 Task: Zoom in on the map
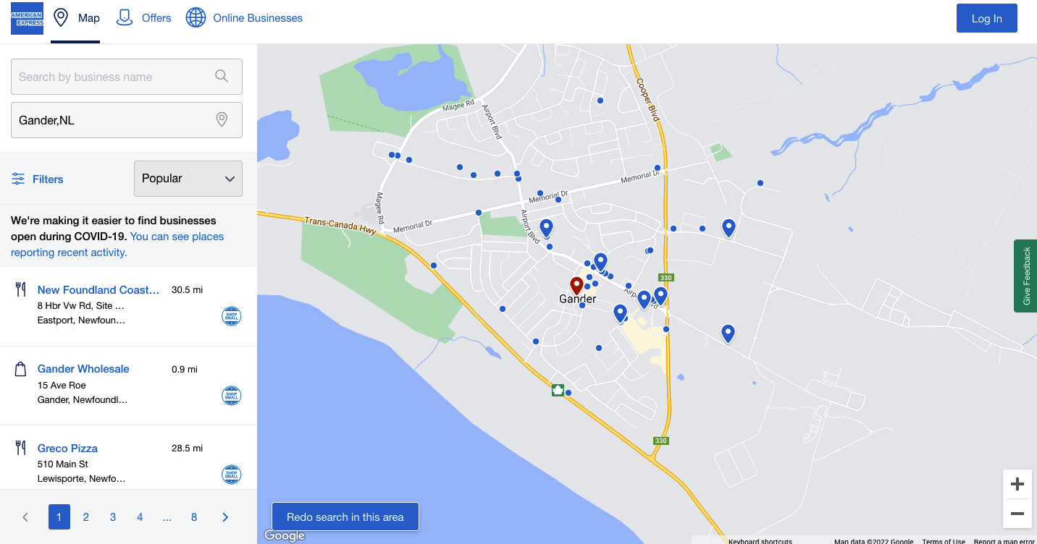pyautogui.click(x=1017, y=484)
